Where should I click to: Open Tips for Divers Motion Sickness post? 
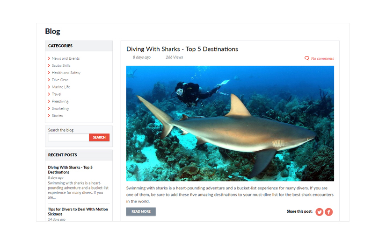78,211
